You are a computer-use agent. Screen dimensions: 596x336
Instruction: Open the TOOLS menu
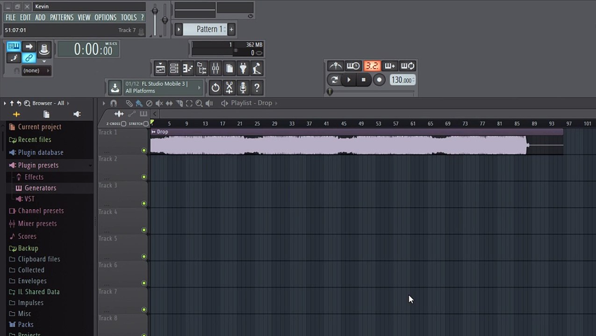click(129, 17)
